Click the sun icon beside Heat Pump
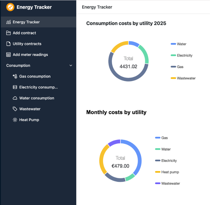The image size is (210, 205). [x=15, y=120]
